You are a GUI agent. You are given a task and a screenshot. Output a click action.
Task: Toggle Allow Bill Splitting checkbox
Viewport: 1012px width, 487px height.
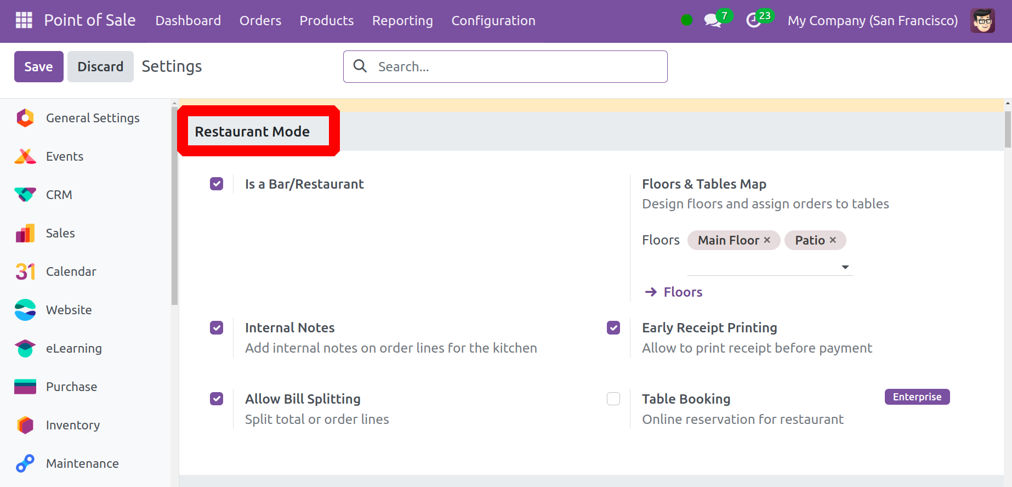(217, 399)
